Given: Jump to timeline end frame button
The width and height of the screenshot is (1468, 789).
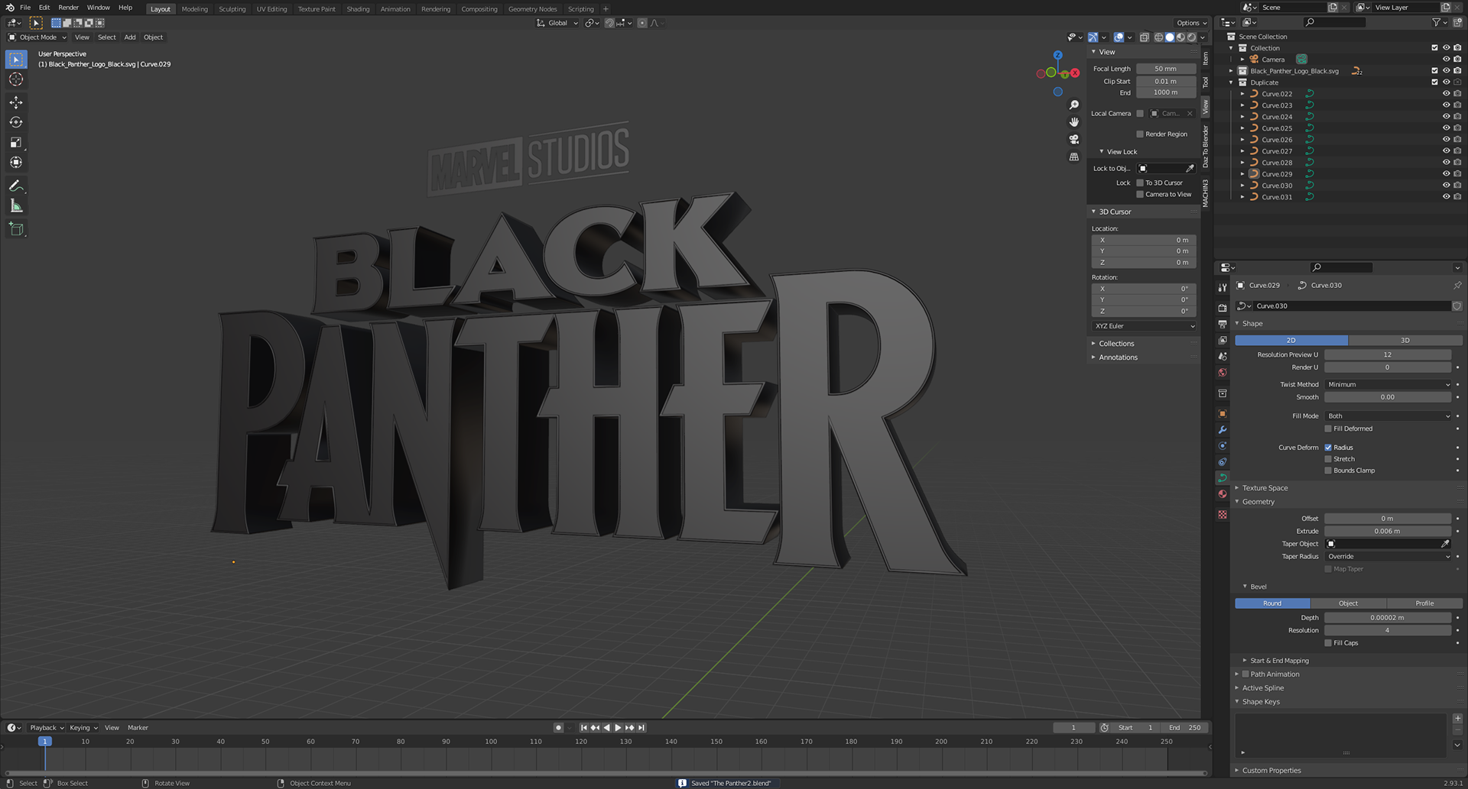Looking at the screenshot, I should [x=641, y=728].
